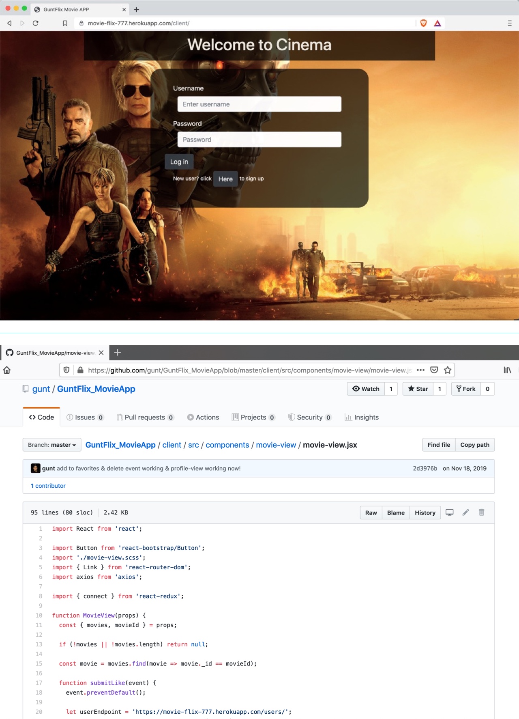The width and height of the screenshot is (519, 719).
Task: Click the Log in button
Action: click(179, 162)
